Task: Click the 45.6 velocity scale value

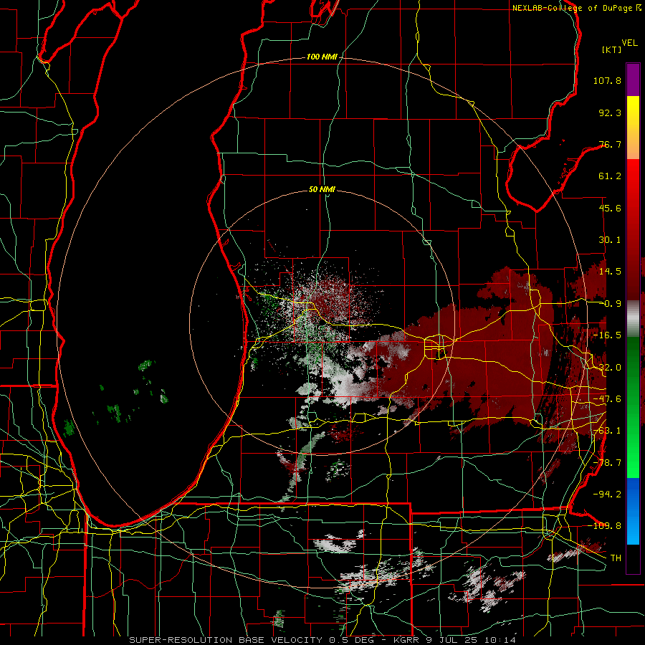Action: pyautogui.click(x=610, y=208)
